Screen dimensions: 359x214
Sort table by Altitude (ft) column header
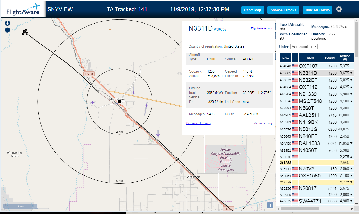point(345,58)
